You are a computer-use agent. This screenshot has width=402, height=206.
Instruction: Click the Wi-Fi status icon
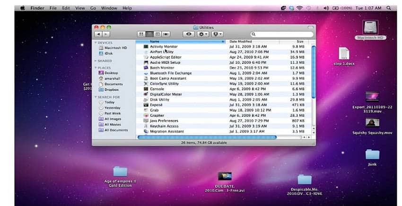click(x=299, y=8)
